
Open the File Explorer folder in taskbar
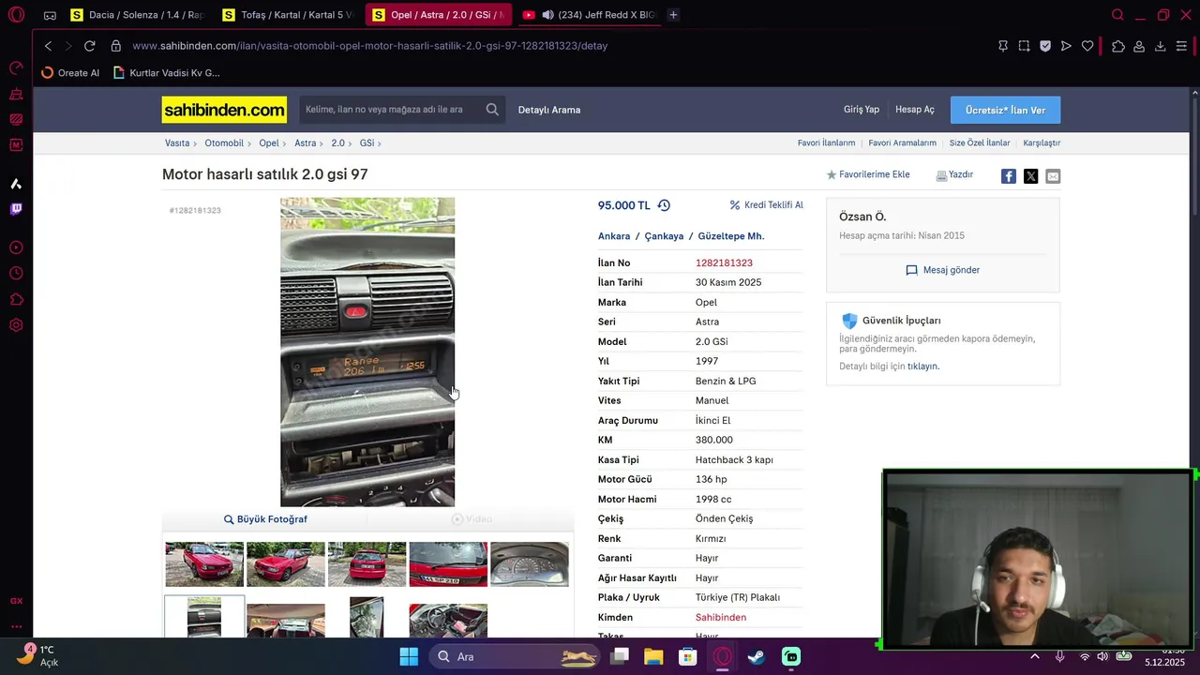click(653, 657)
